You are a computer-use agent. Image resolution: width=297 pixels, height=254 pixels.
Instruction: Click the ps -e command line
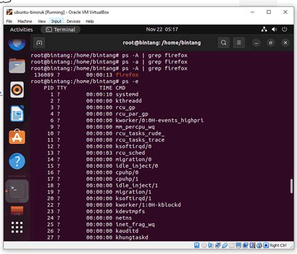tap(85, 81)
